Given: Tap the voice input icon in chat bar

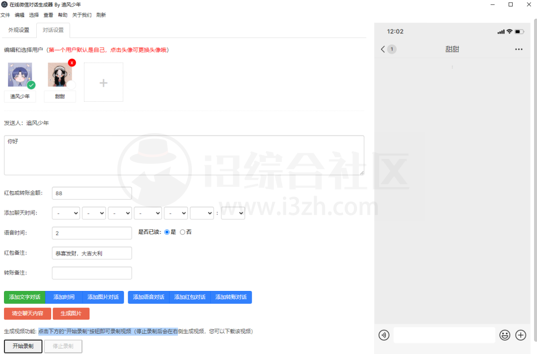Looking at the screenshot, I should click(384, 335).
